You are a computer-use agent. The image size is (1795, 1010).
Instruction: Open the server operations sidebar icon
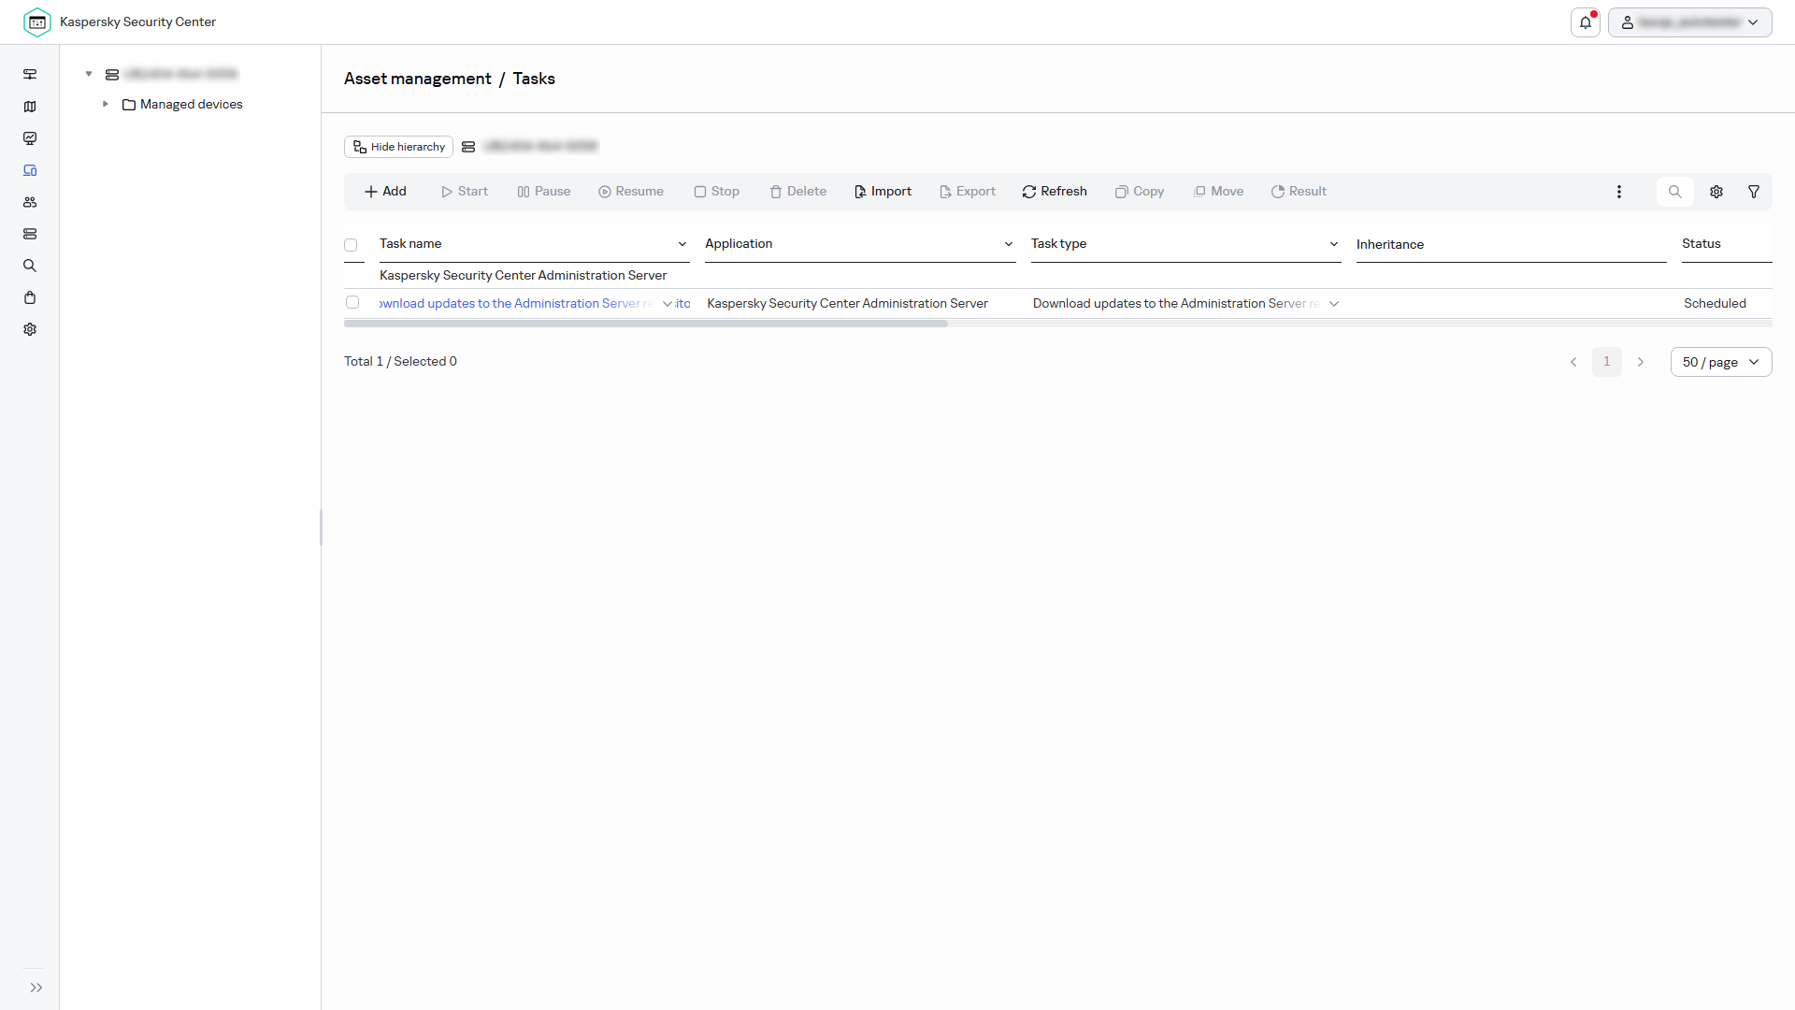(x=30, y=234)
